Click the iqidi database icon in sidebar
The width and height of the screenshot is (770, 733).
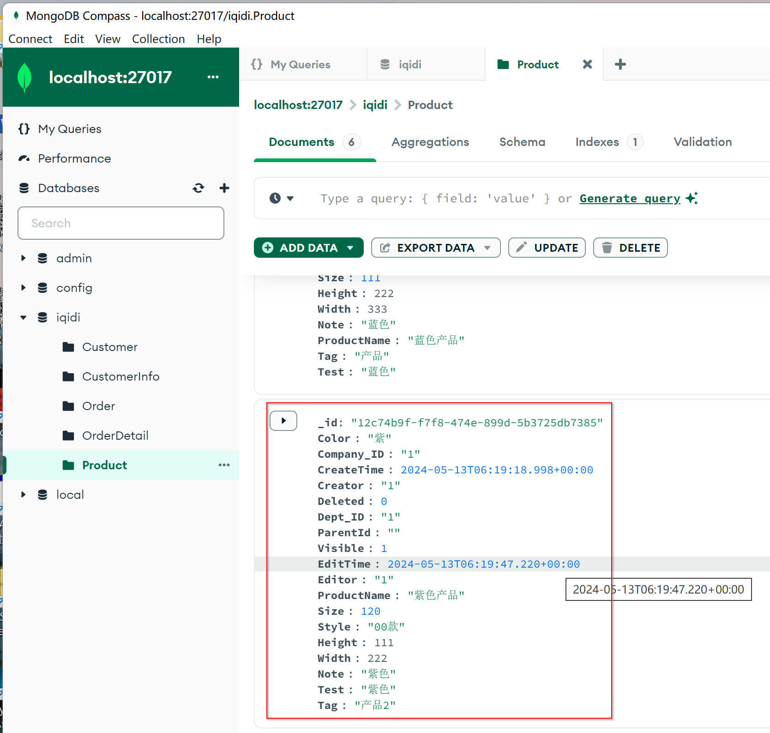click(42, 317)
